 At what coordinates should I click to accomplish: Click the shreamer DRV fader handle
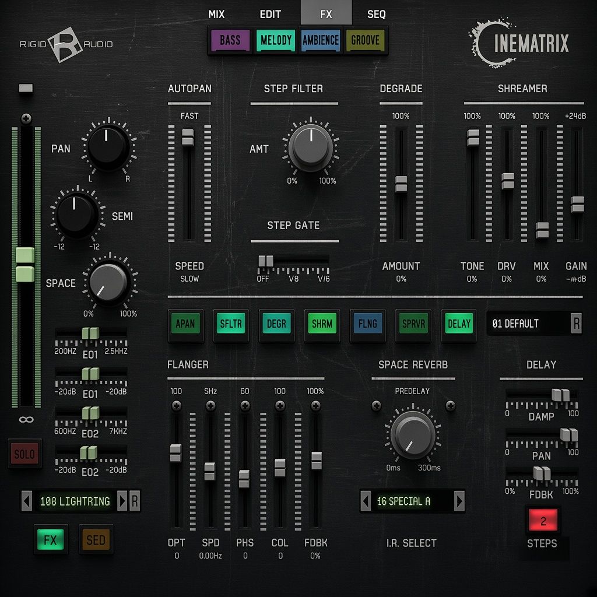point(508,181)
